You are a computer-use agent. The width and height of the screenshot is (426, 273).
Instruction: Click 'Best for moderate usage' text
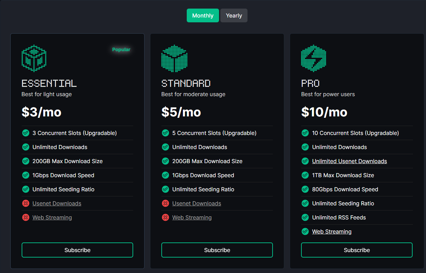pyautogui.click(x=193, y=94)
